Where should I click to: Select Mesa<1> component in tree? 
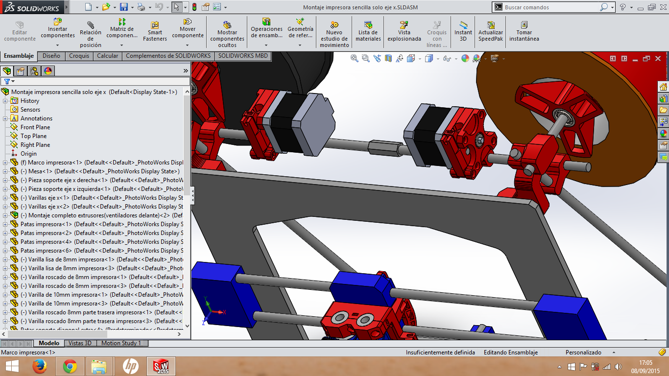pyautogui.click(x=100, y=171)
